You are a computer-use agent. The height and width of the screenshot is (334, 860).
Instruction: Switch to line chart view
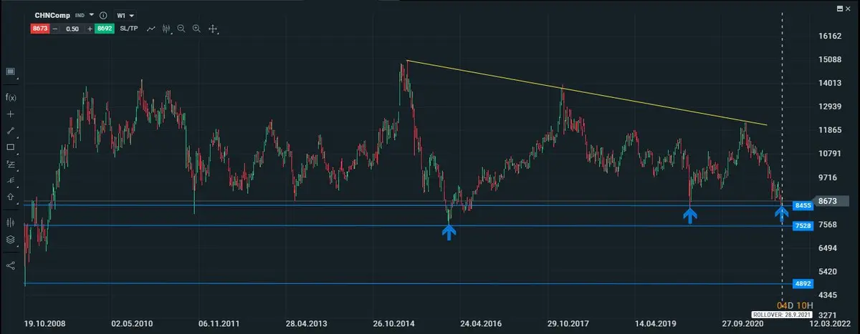click(151, 29)
